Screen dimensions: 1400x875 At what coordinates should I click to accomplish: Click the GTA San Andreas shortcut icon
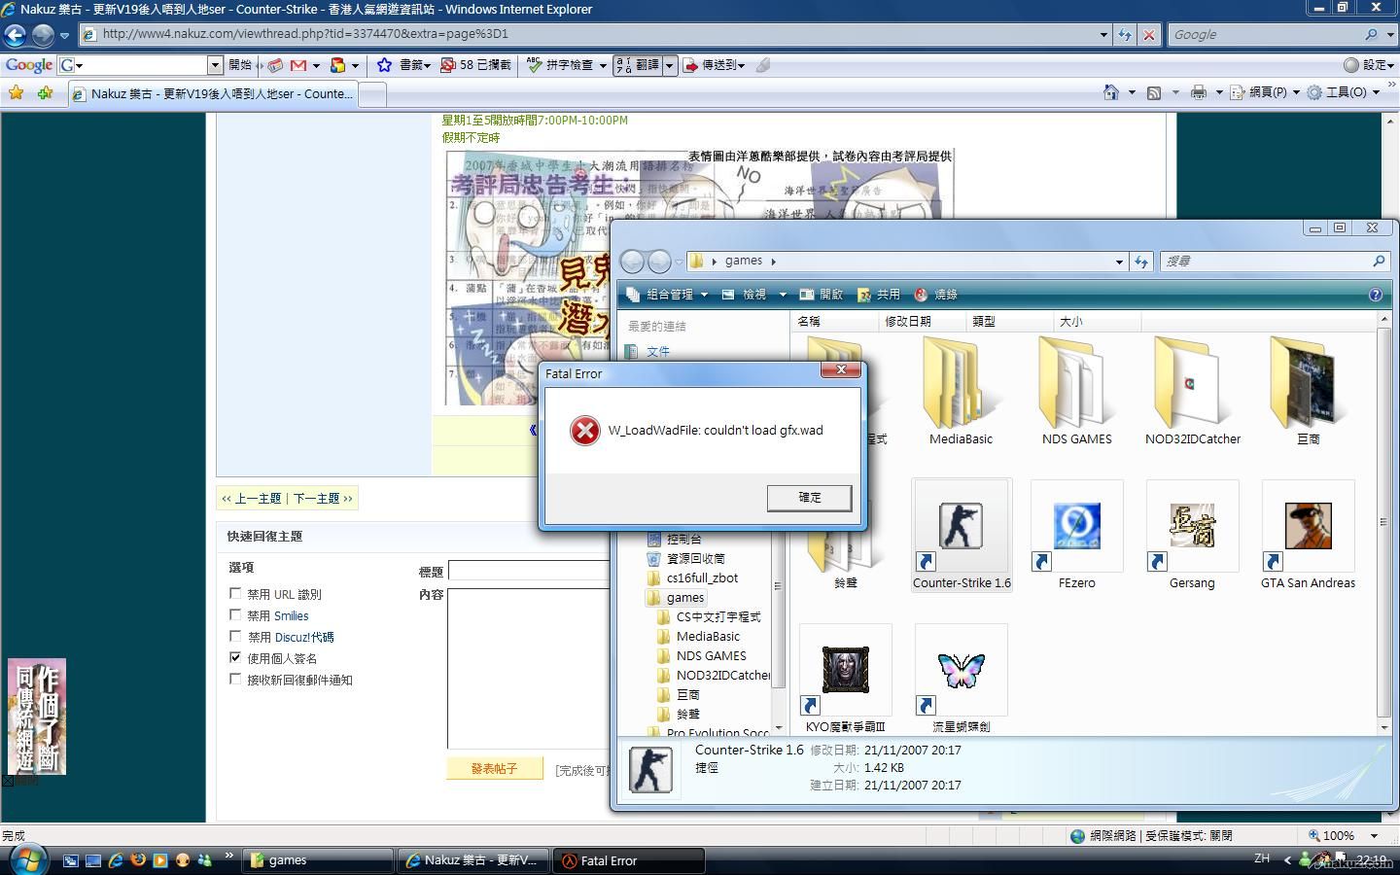1308,527
